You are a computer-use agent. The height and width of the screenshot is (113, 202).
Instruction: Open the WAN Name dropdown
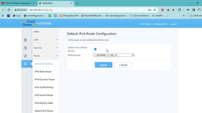(114, 55)
